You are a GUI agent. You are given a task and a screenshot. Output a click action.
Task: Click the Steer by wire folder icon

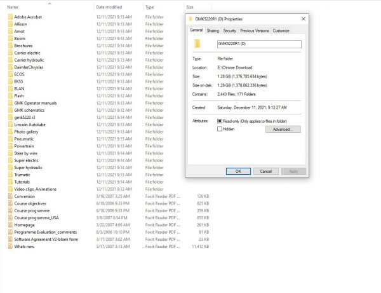tap(10, 153)
